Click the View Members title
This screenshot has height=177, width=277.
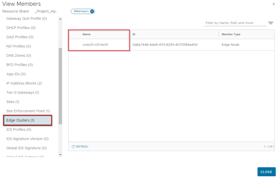pos(21,4)
